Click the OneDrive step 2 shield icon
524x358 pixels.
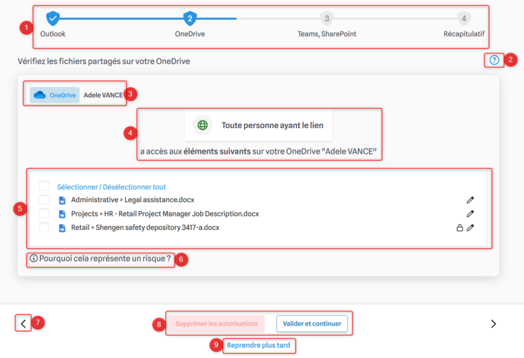click(190, 18)
